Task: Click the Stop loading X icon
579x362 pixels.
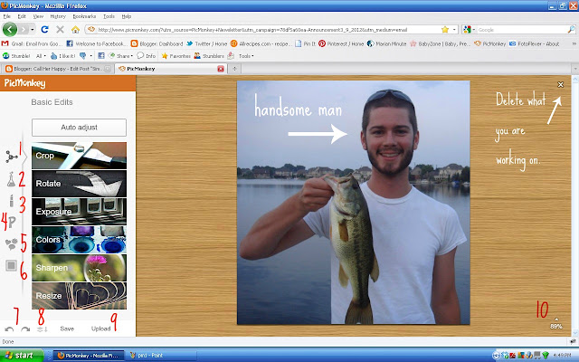Action: [x=61, y=30]
